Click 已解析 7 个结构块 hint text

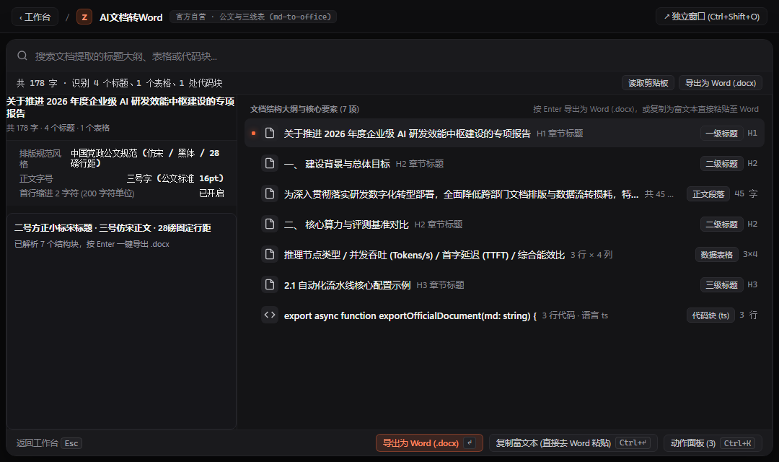[92, 244]
